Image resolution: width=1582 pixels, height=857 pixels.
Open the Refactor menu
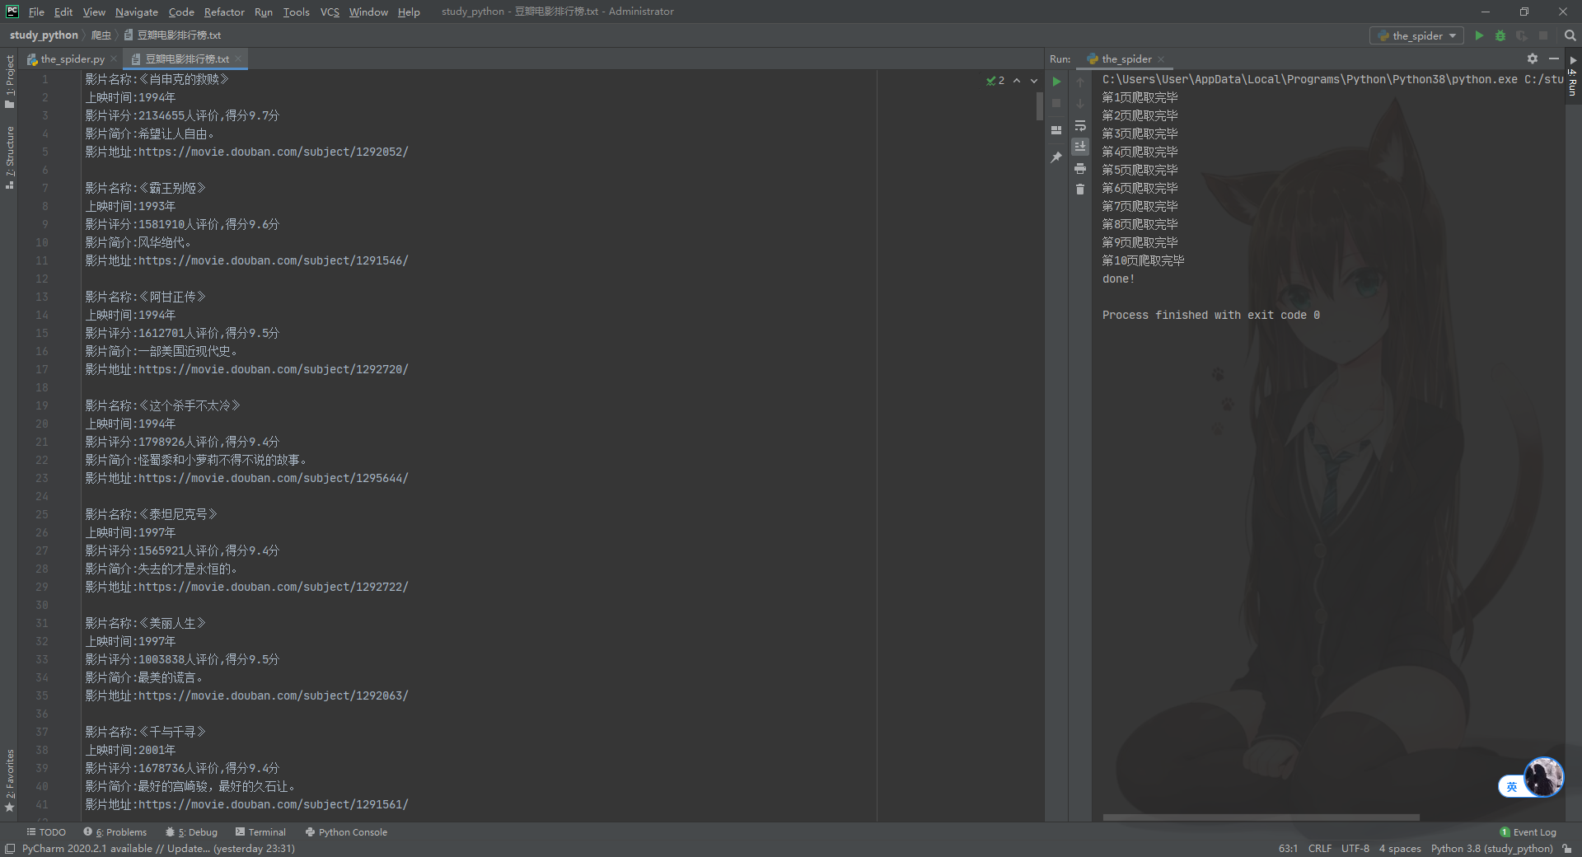tap(224, 12)
